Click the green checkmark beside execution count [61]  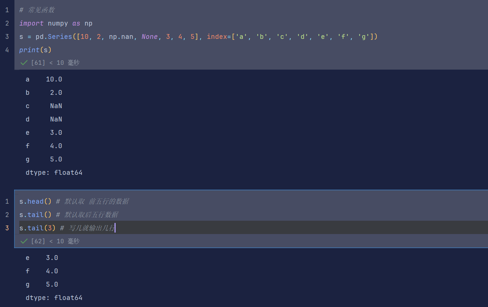24,63
